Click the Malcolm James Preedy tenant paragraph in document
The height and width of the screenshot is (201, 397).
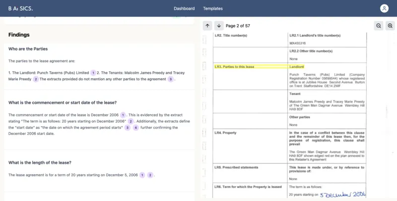click(327, 105)
